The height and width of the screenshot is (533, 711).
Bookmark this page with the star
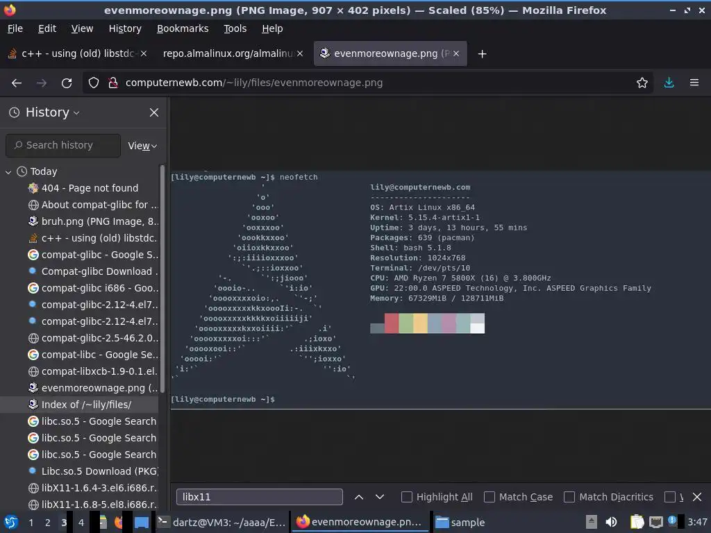pos(642,83)
